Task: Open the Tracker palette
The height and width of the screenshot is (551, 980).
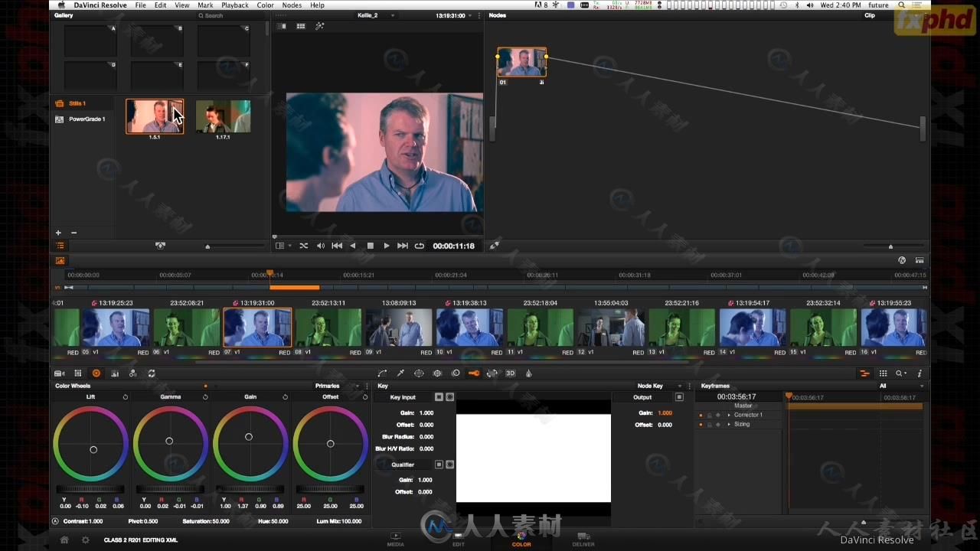Action: (437, 373)
